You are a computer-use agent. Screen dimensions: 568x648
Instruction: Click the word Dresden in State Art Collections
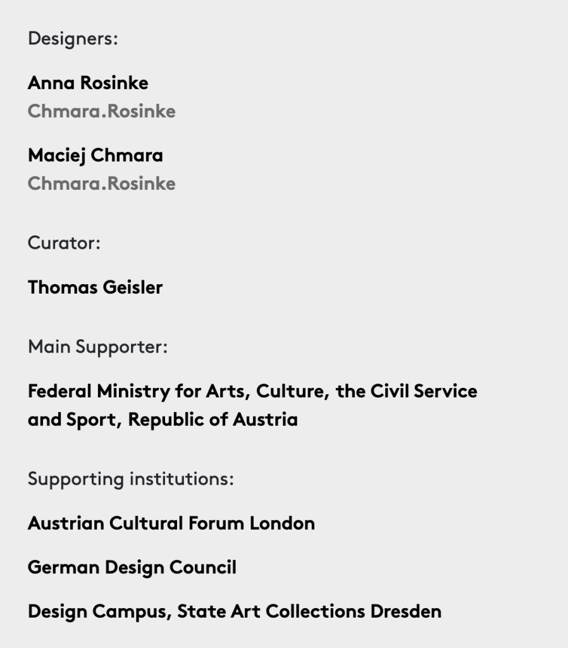click(405, 612)
